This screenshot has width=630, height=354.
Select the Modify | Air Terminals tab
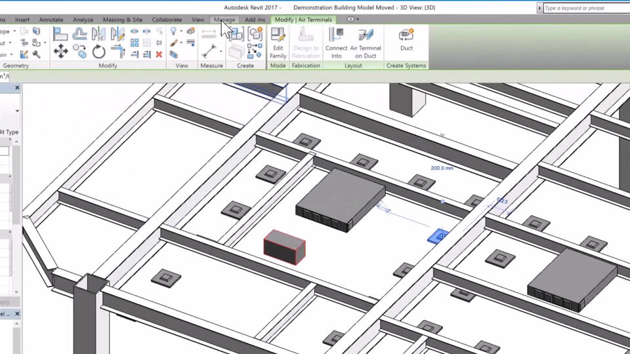(x=303, y=20)
